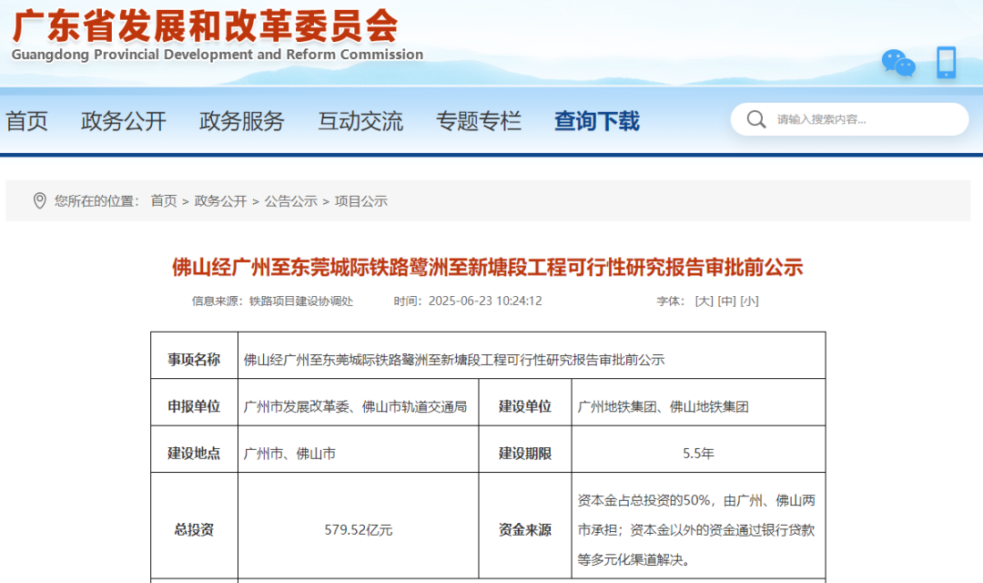
Task: Click the 您所在的位置 label
Action: [x=96, y=200]
